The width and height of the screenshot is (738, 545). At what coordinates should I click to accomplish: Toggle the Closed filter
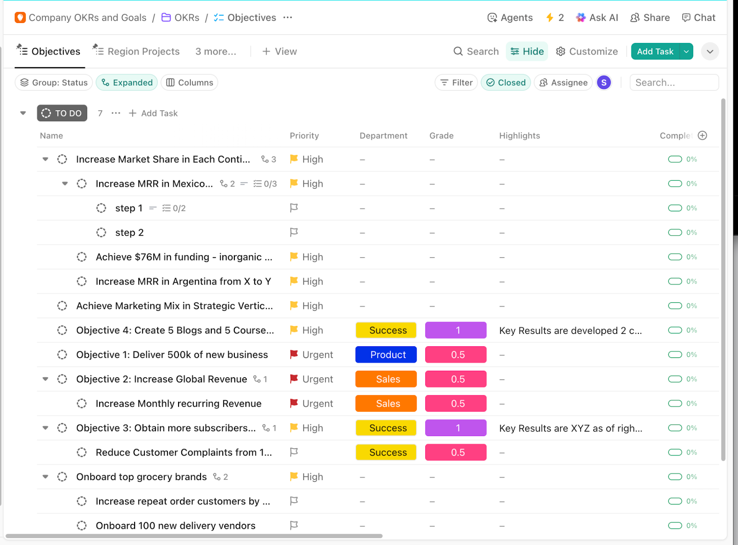pos(506,82)
